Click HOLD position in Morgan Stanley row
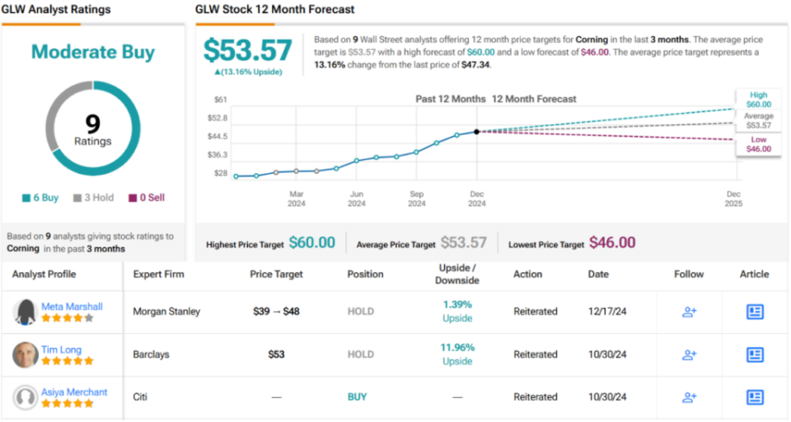 tap(361, 312)
